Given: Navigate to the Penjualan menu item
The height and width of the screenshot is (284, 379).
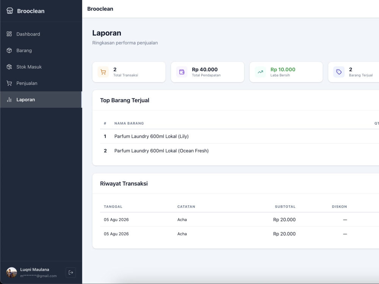Looking at the screenshot, I should point(41,83).
